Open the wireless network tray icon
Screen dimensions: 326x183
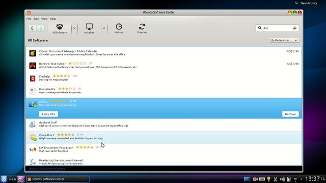coord(295,179)
